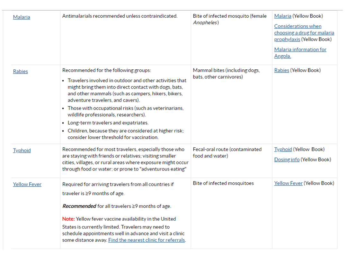Open the Typhoid disease link in first column
Screen dimensions: 347x260
pyautogui.click(x=22, y=150)
